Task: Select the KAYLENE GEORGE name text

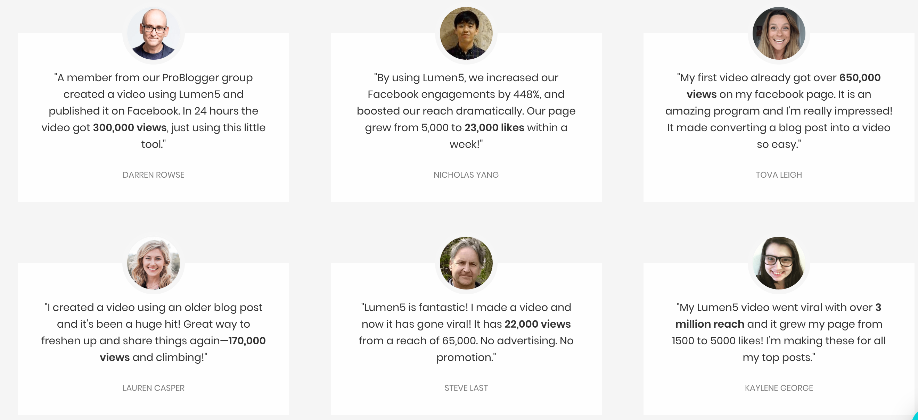Action: click(x=779, y=388)
